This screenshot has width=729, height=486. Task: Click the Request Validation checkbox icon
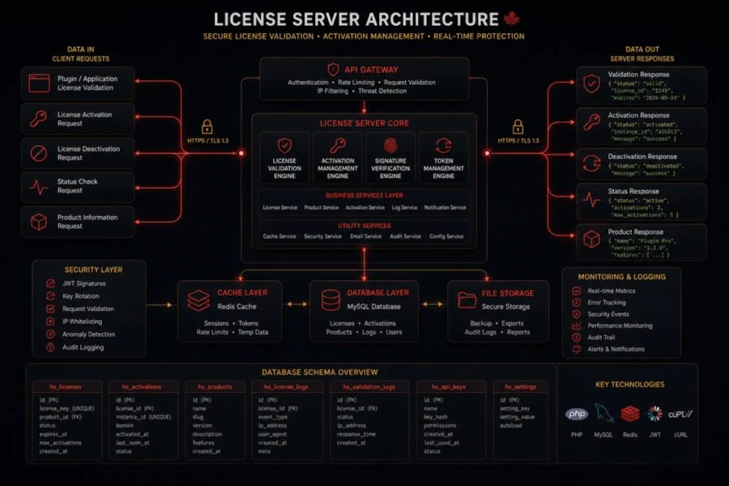pos(51,309)
